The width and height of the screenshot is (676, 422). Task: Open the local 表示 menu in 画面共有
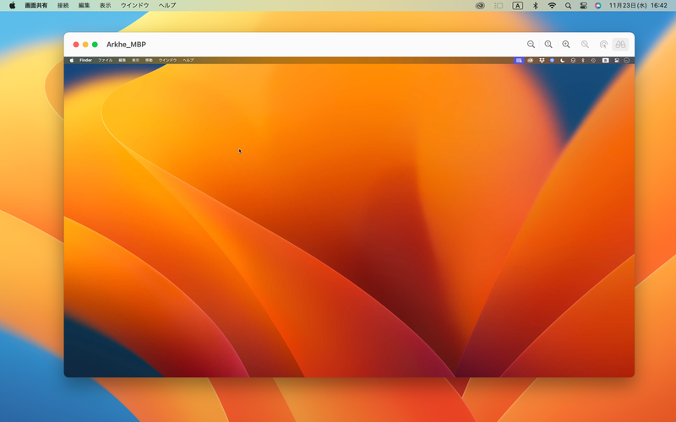105,6
